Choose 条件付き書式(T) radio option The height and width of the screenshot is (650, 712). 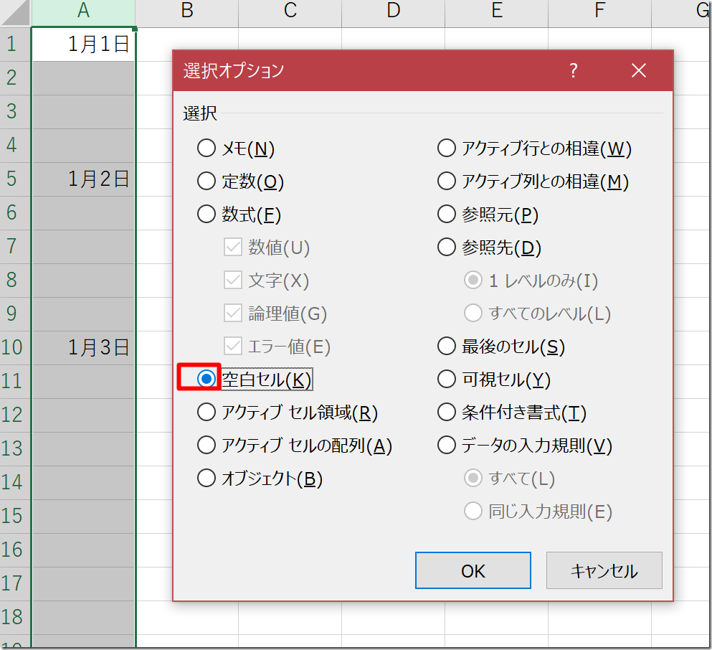447,413
